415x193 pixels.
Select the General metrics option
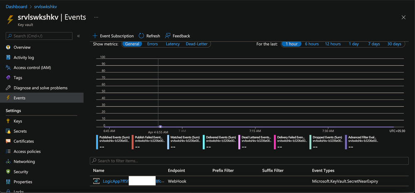coord(132,44)
